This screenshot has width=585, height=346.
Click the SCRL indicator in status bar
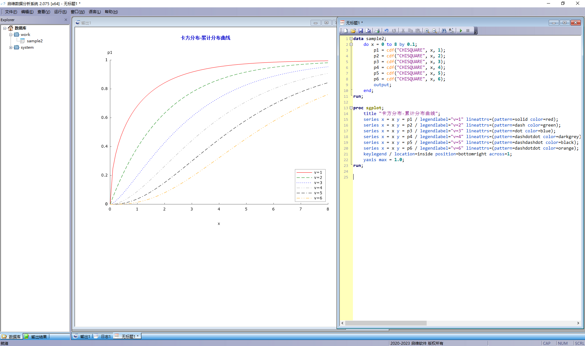(579, 343)
